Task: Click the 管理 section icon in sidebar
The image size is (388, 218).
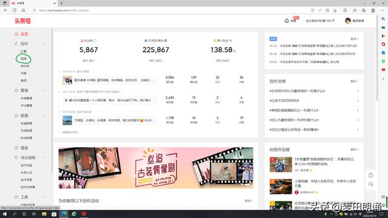Action: [x=16, y=90]
